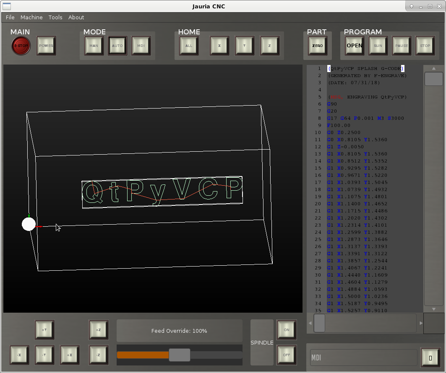Image resolution: width=446 pixels, height=373 pixels.
Task: Jog -Z axis button
Action: point(99,355)
